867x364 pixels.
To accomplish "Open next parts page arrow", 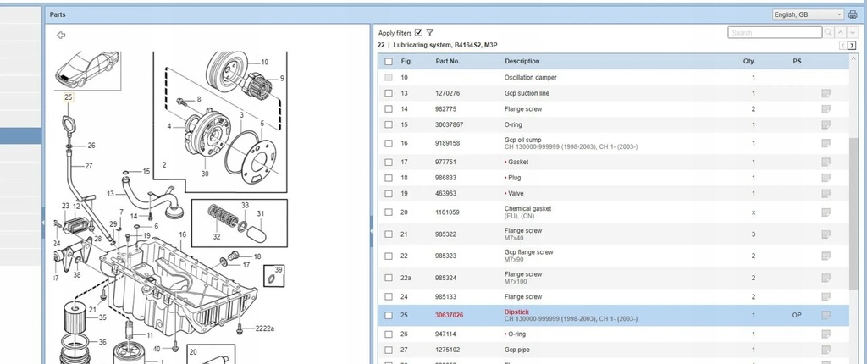I will click(x=852, y=46).
